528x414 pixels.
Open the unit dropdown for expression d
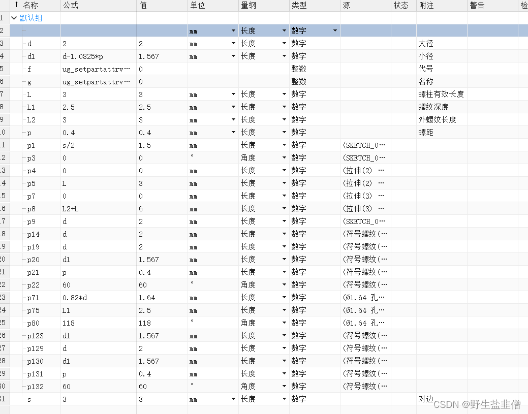[233, 43]
